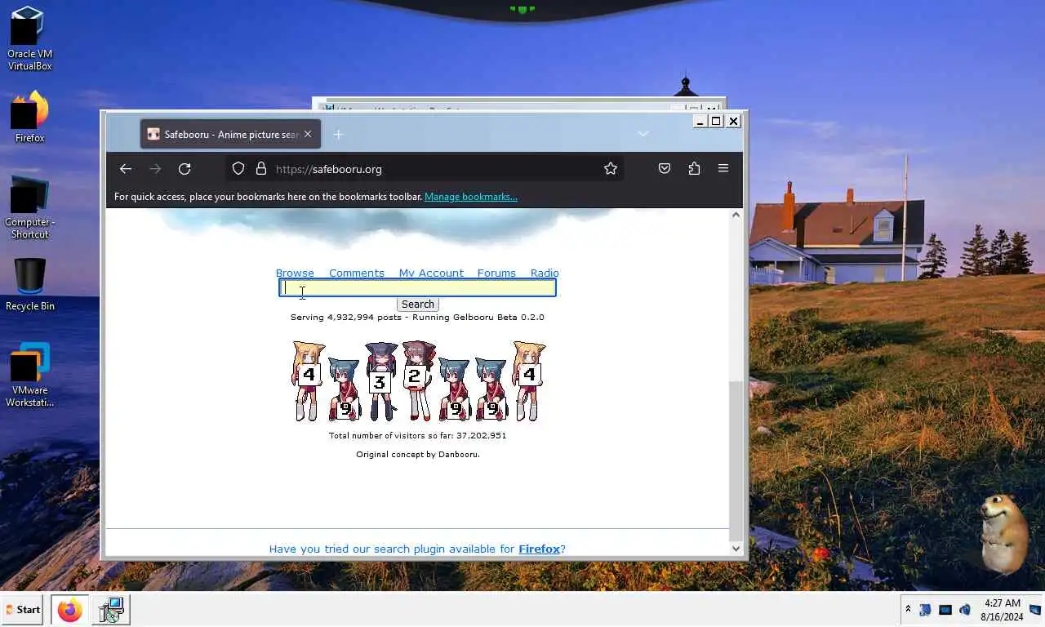The image size is (1045, 627).
Task: Open the Save to Pocket icon
Action: (x=665, y=168)
